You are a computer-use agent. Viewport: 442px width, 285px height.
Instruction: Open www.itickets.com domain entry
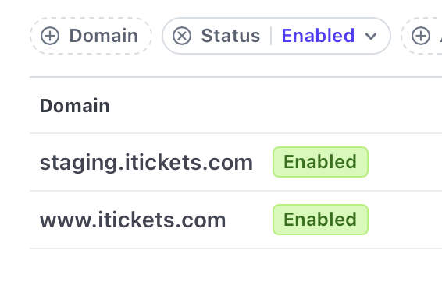(x=133, y=220)
